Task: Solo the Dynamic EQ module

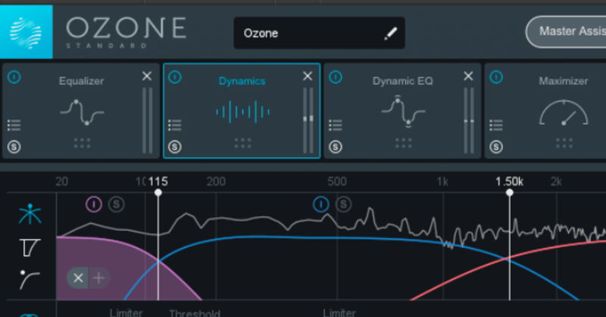Action: click(x=336, y=147)
